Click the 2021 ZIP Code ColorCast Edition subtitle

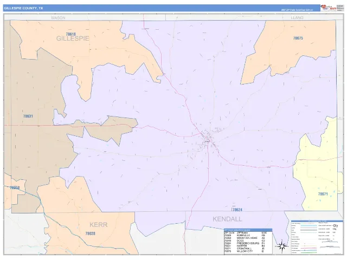(297, 10)
